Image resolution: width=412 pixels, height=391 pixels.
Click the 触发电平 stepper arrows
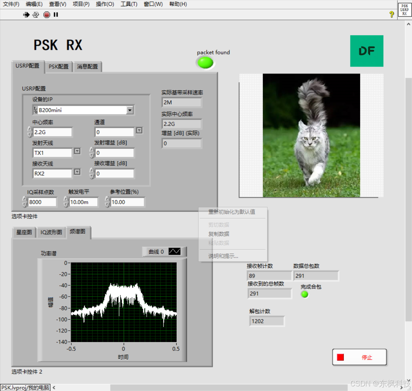pos(66,202)
